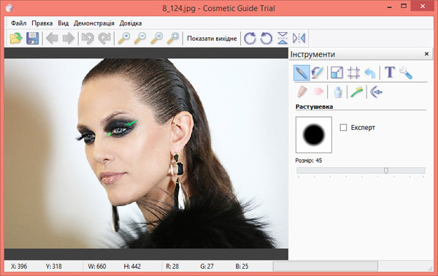Click the R: 28 status value
The image size is (438, 276).
point(172,267)
